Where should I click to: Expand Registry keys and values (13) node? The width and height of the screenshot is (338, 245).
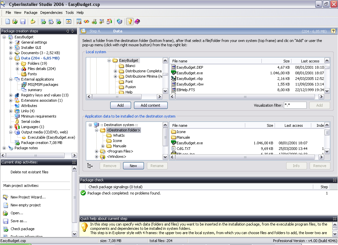tap(11, 95)
